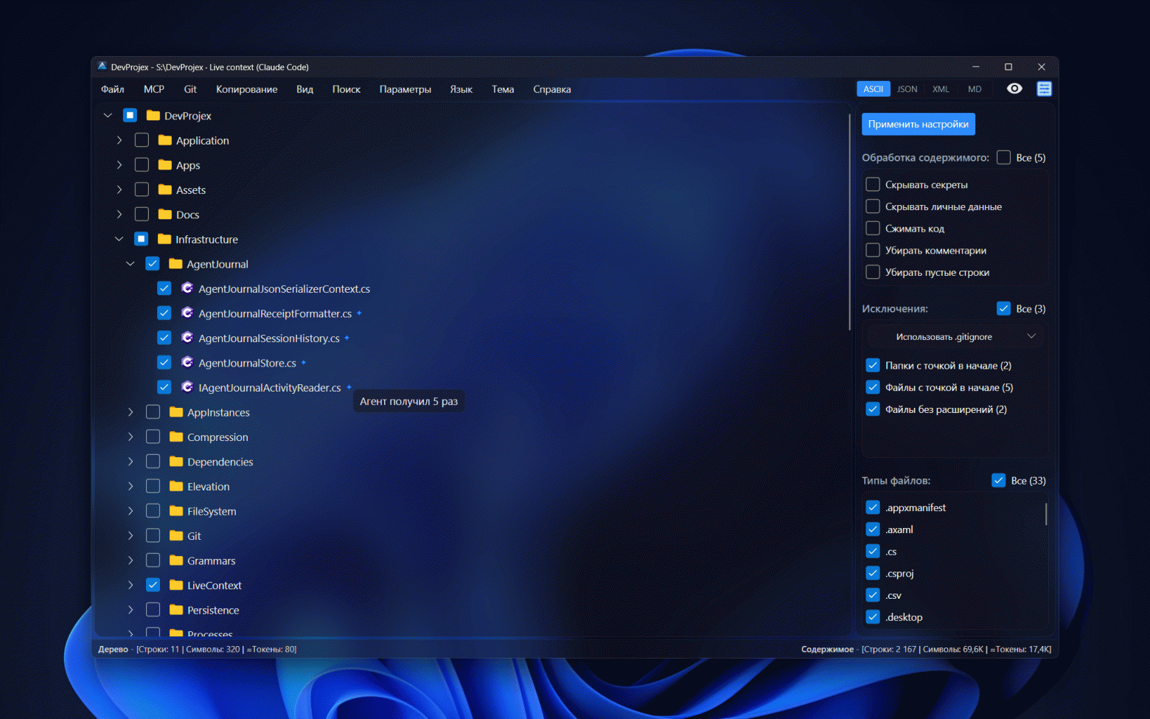The image size is (1150, 719).
Task: Open the Параметры menu
Action: tap(405, 89)
